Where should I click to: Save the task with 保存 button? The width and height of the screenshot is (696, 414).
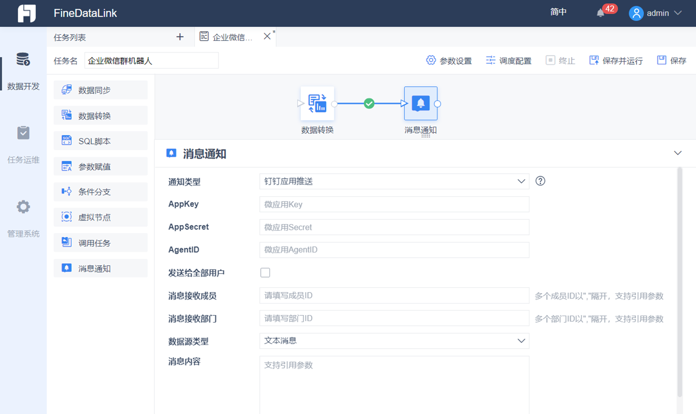[671, 60]
